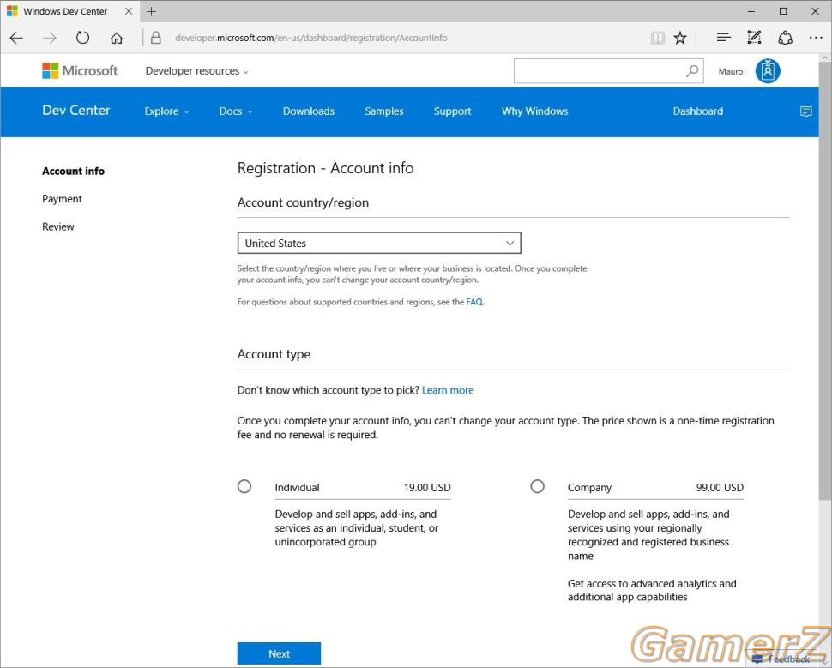Select Payment step in the sidebar
Image resolution: width=832 pixels, height=668 pixels.
62,199
